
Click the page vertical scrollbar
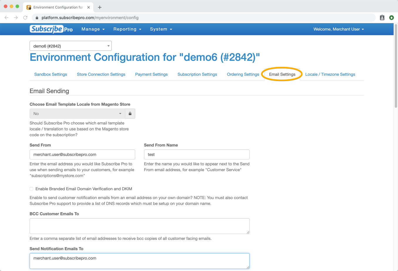396,66
